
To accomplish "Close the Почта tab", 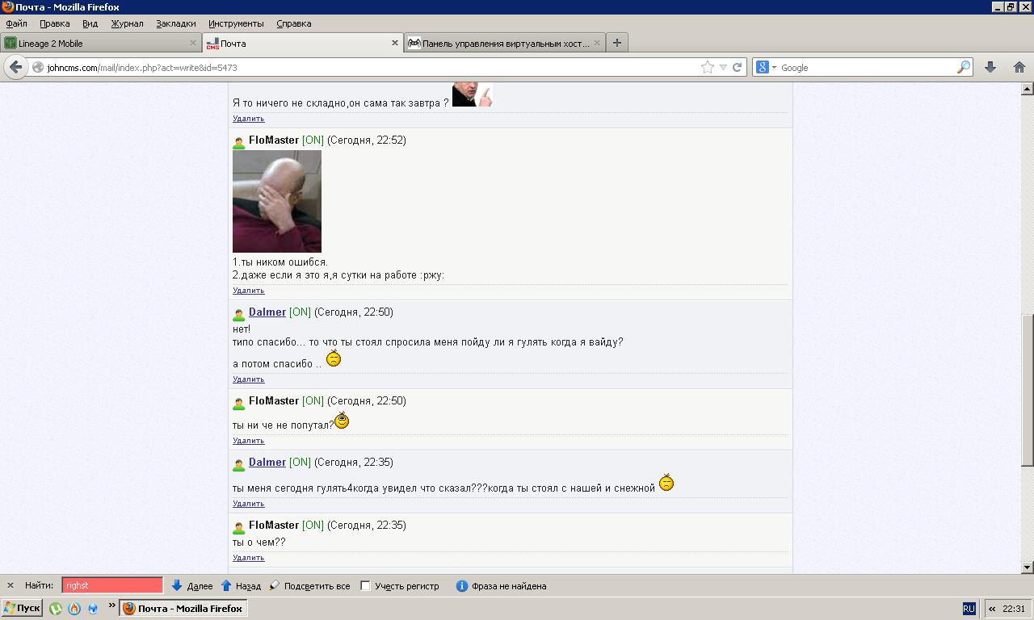I will [395, 43].
